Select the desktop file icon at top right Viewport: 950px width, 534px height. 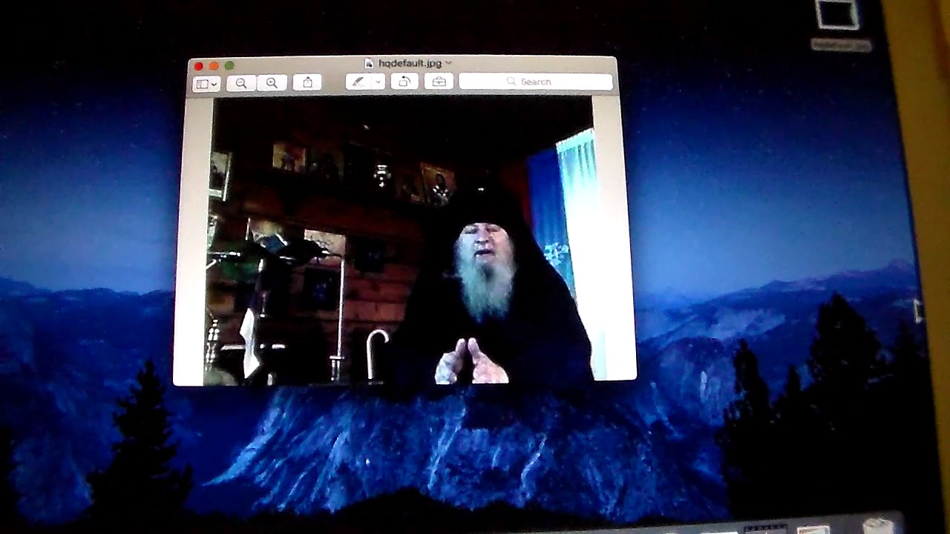pos(838,15)
